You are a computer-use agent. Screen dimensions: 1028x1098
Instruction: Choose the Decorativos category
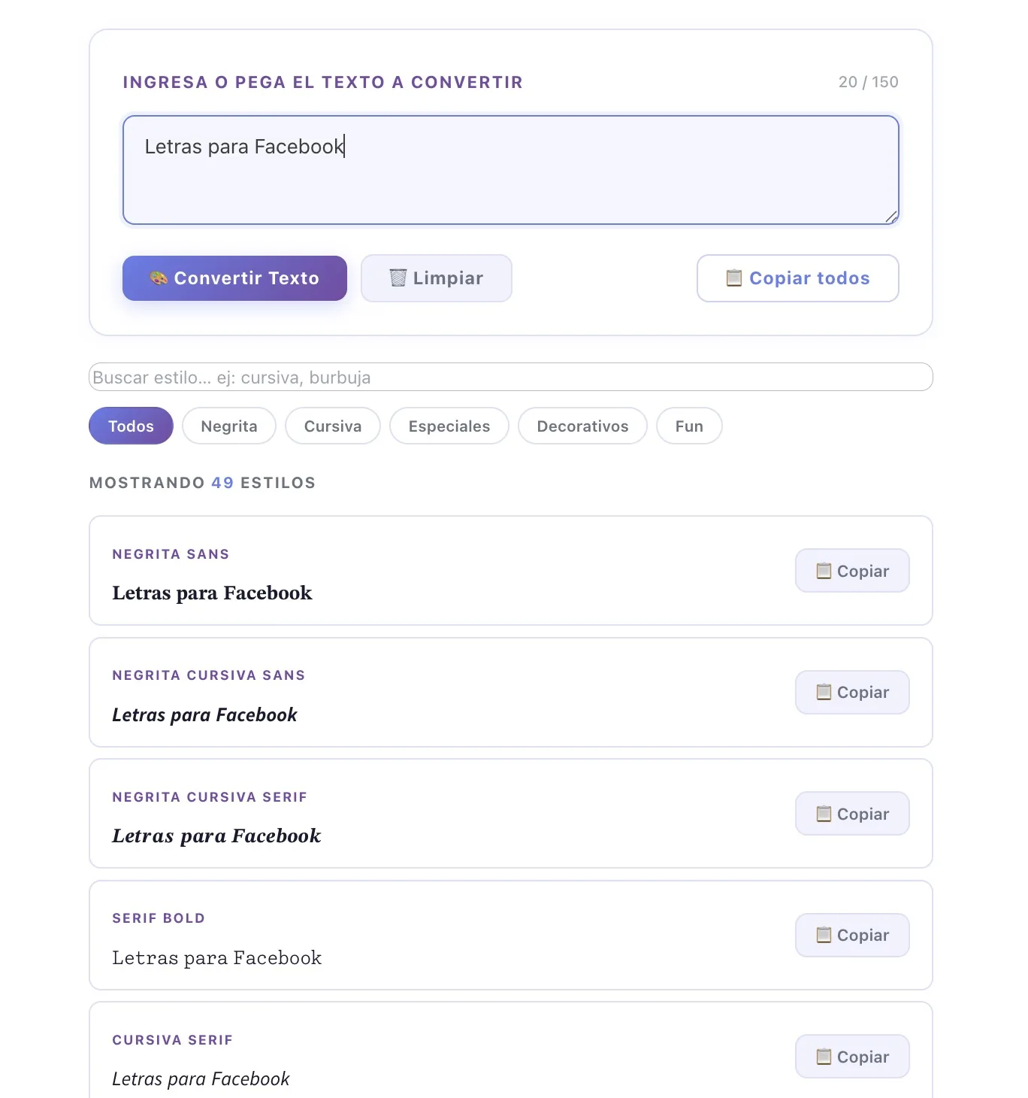point(582,426)
